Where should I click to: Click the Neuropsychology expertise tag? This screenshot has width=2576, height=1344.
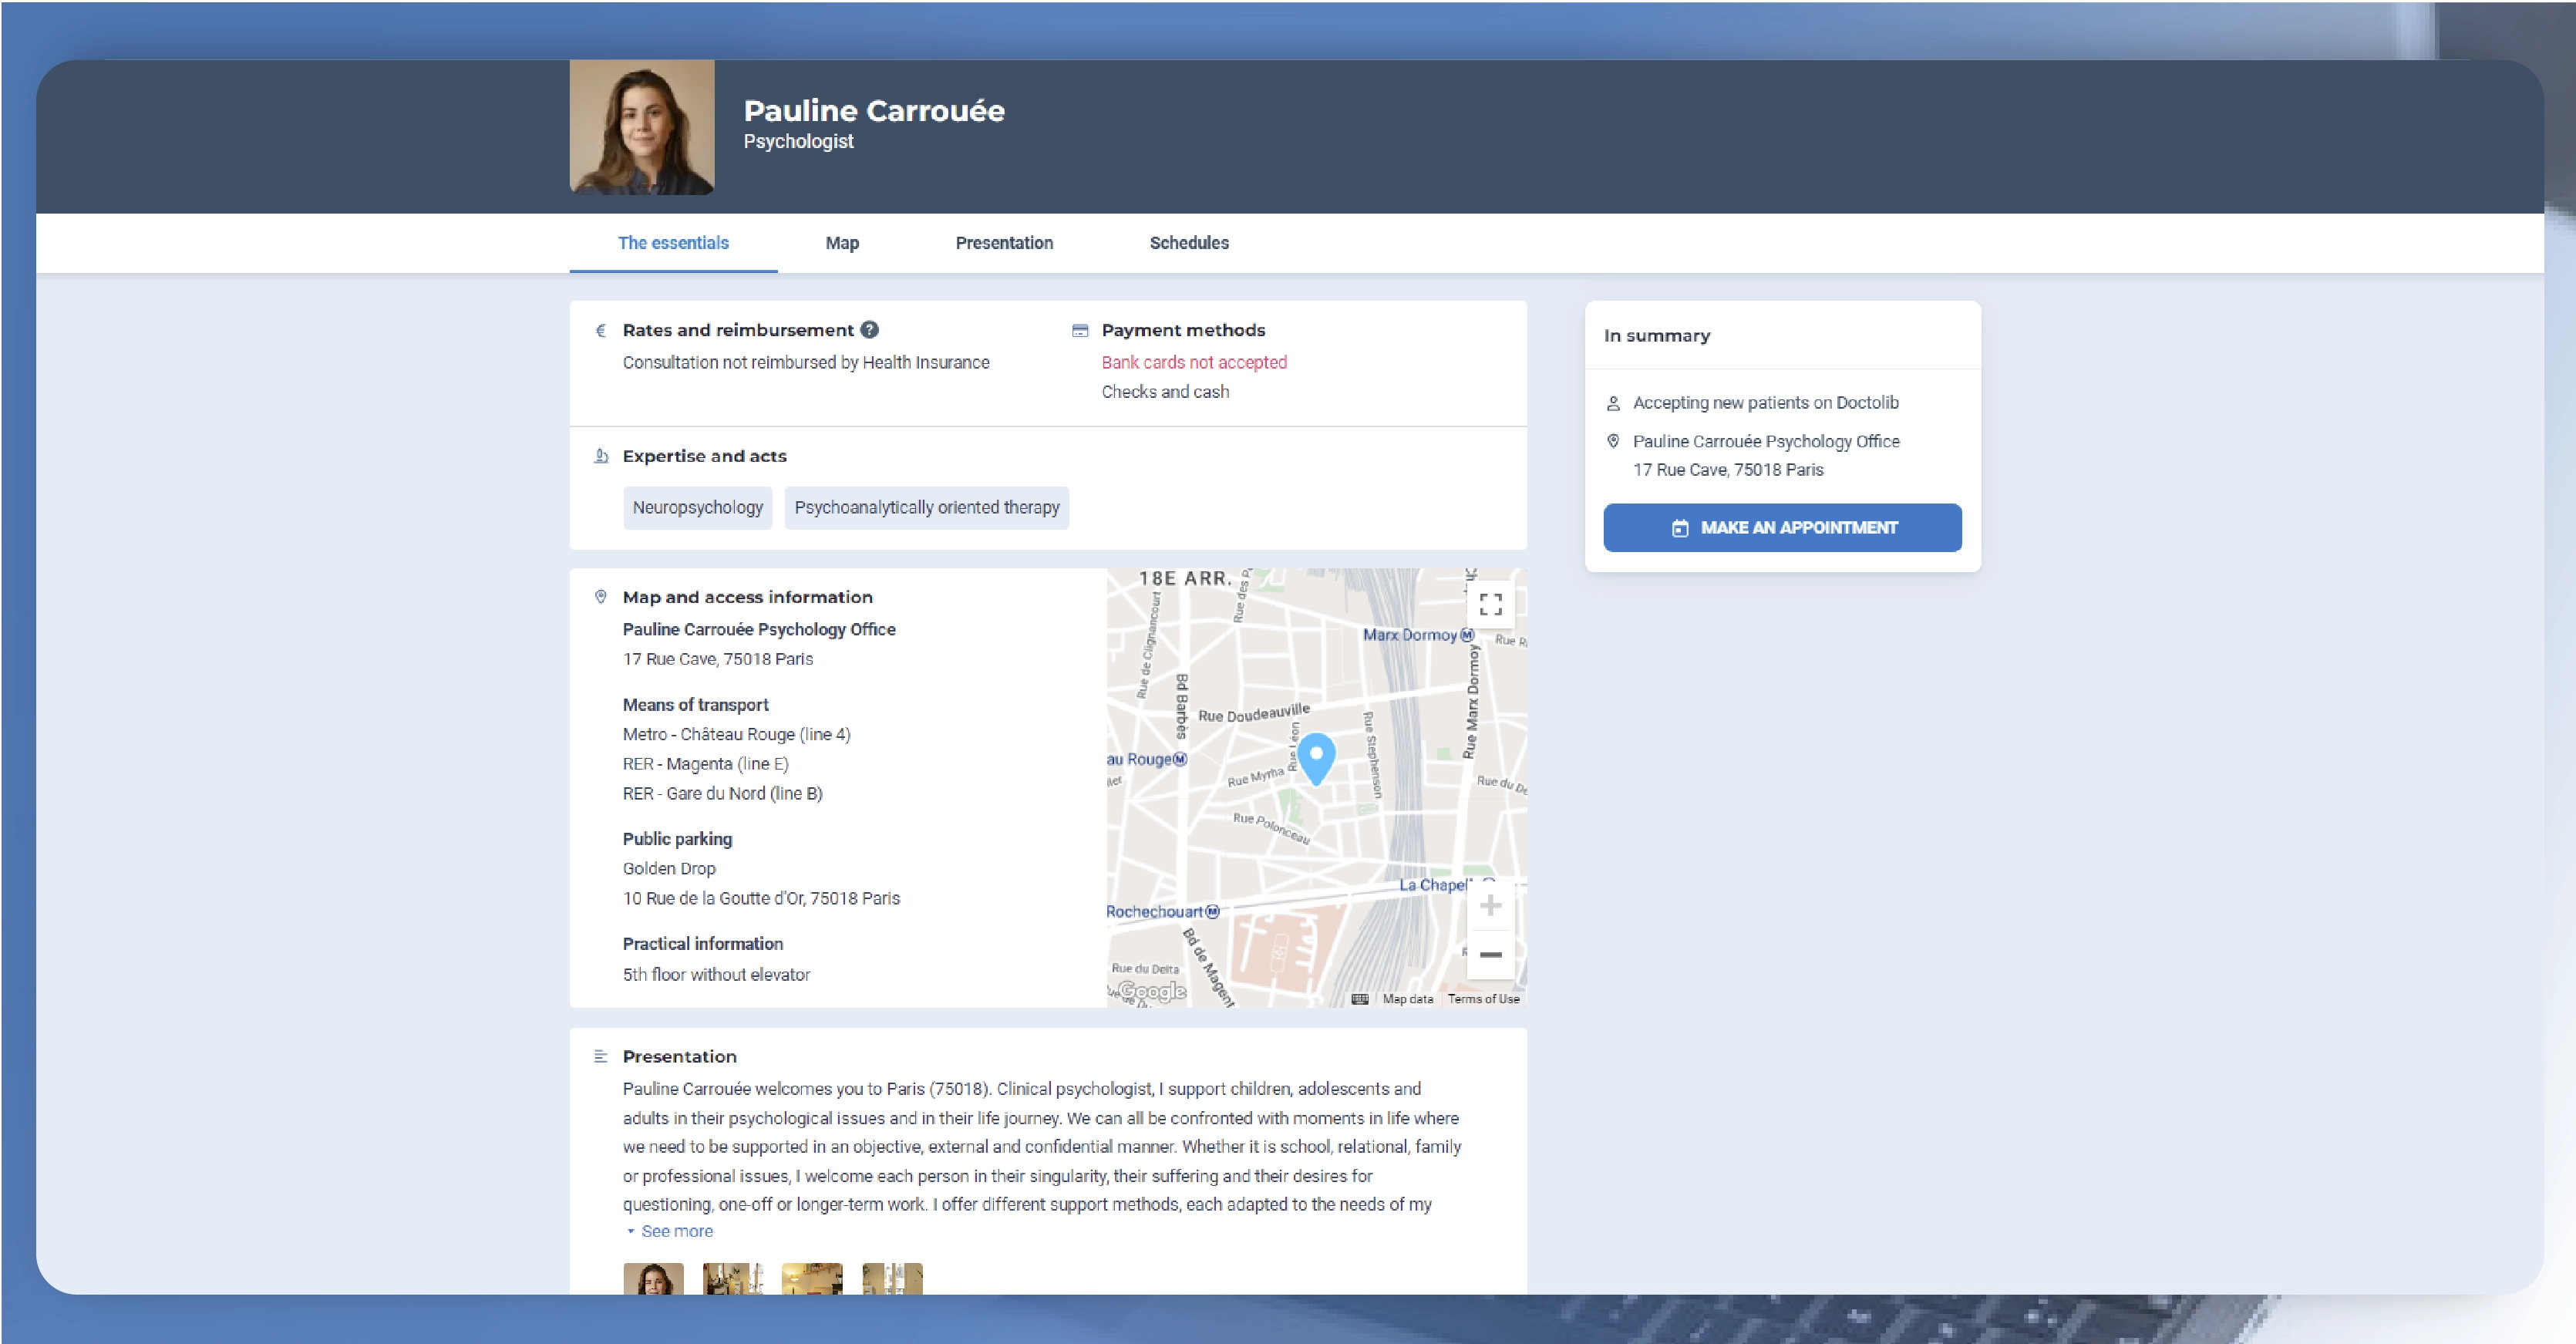click(x=695, y=506)
